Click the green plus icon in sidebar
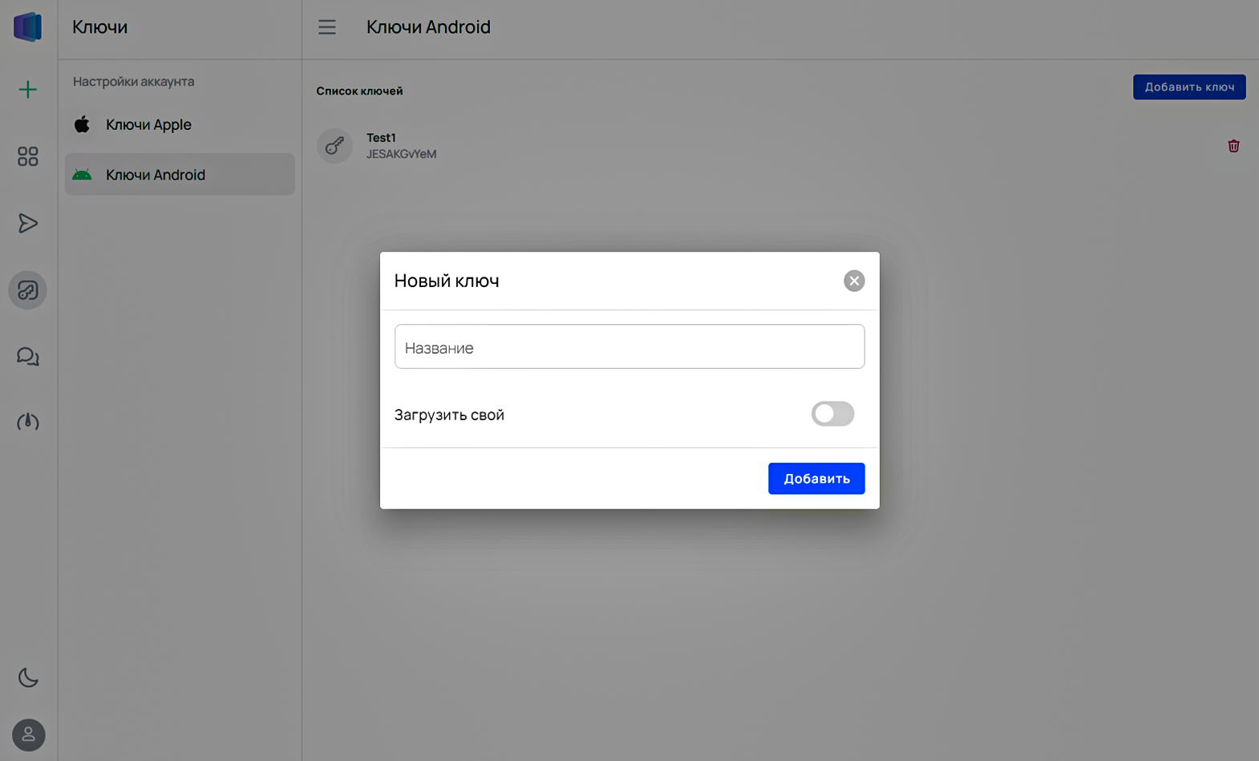Screen dimensions: 1259x761 click(x=28, y=89)
